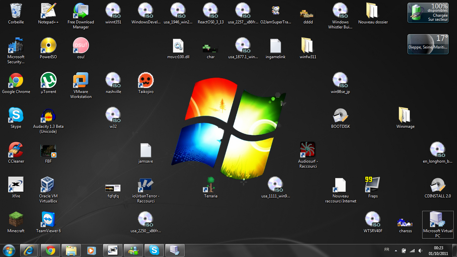This screenshot has height=257, width=457.
Task: Click the FR language indicator in taskbar
Action: tap(387, 250)
